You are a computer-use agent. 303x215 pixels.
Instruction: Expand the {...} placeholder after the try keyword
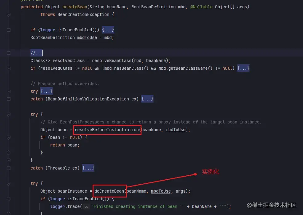tap(46, 91)
